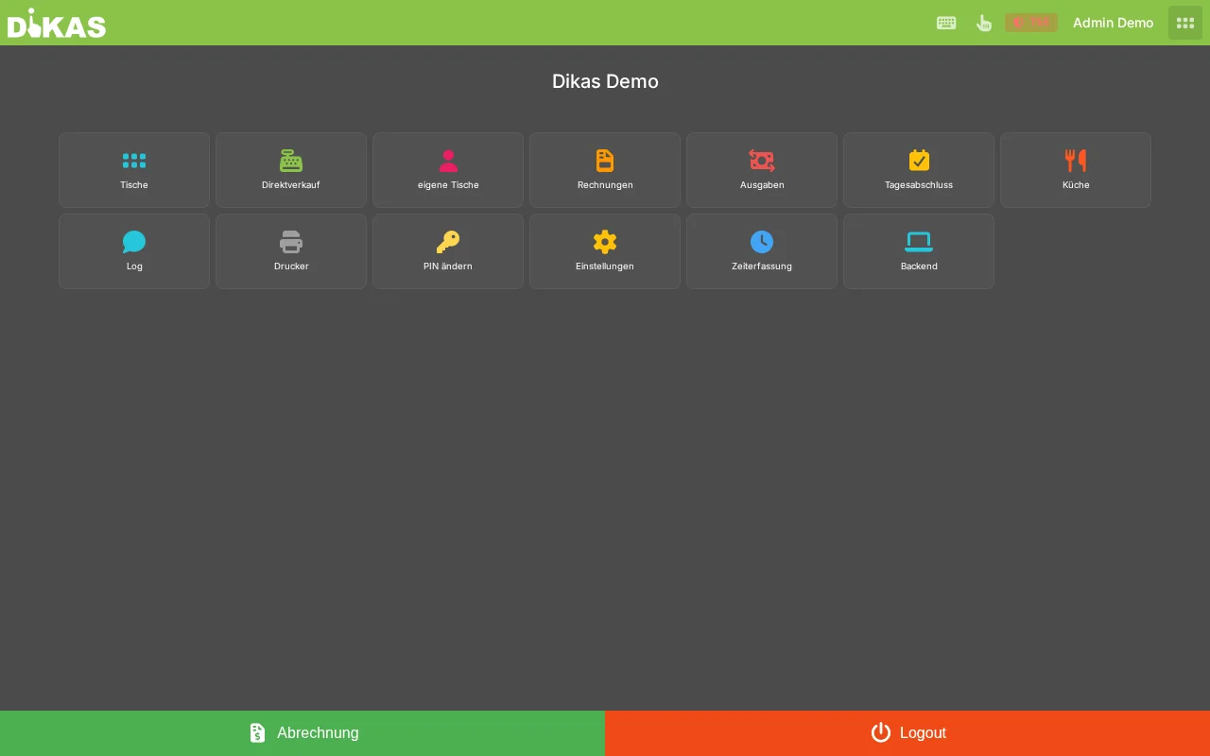The image size is (1210, 756).
Task: Click the red TSE status badge
Action: 1031,23
